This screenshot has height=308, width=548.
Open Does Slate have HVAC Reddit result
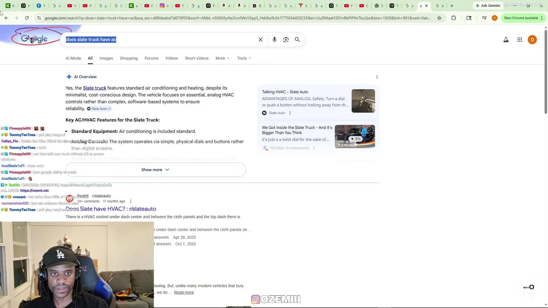pos(111,209)
